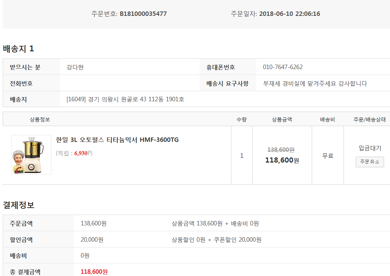Select order number B181000035477
The width and height of the screenshot is (390, 276).
(x=143, y=14)
